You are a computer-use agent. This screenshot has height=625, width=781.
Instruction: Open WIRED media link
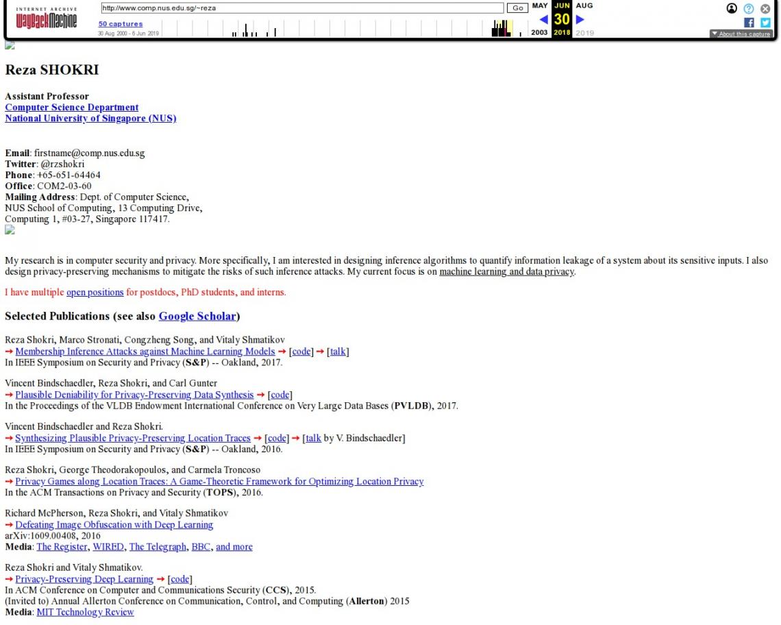[108, 547]
